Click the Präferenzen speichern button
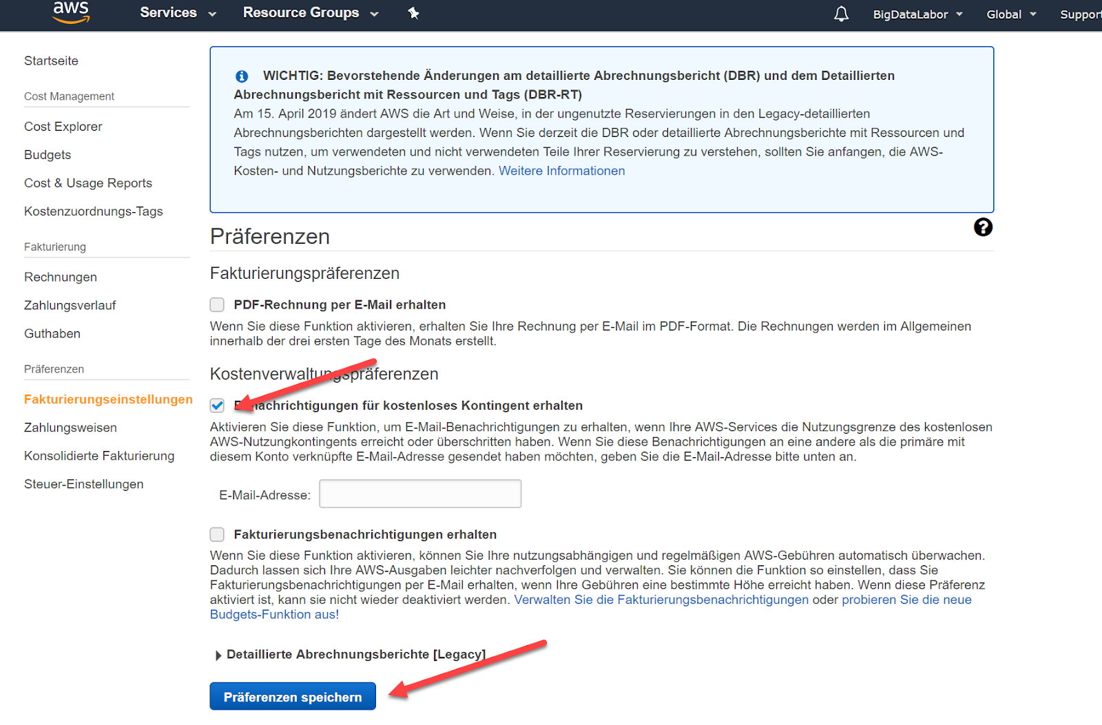 coord(293,697)
